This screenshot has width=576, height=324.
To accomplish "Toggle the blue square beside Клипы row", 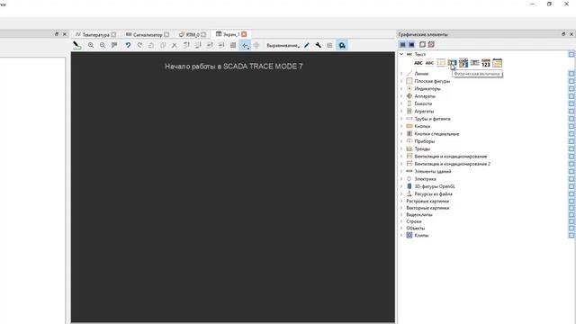I will pyautogui.click(x=571, y=235).
